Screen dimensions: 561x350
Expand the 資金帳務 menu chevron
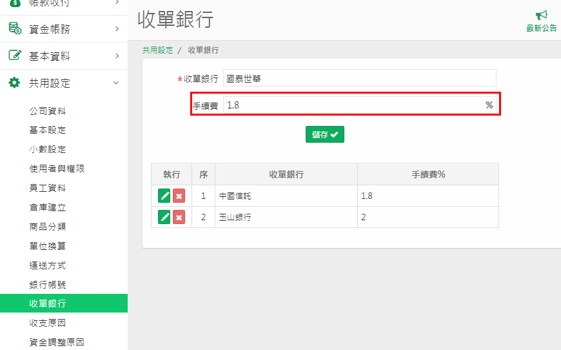point(117,28)
